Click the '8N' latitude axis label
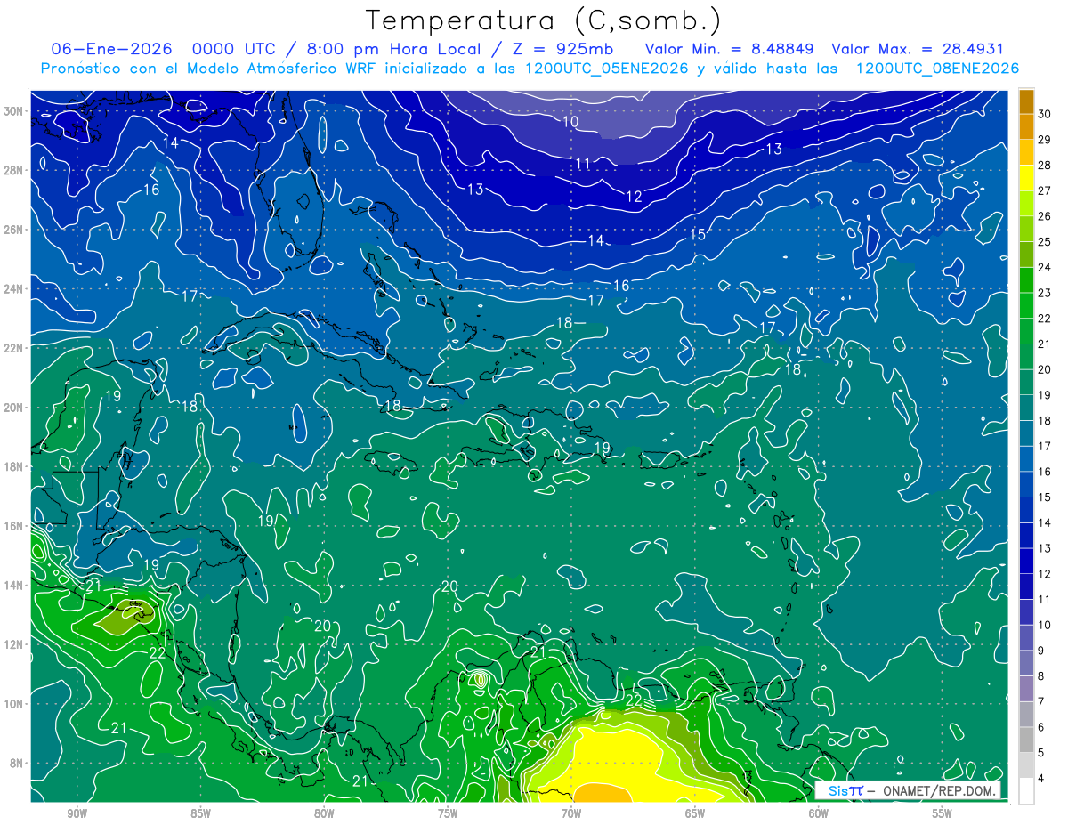The height and width of the screenshot is (825, 1068). coord(17,764)
